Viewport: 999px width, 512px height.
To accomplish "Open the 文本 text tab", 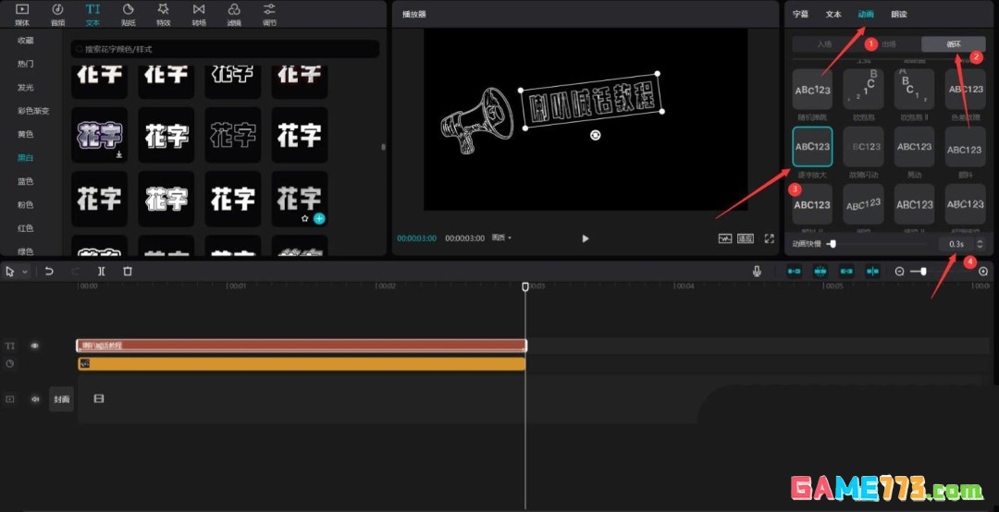I will tap(93, 14).
